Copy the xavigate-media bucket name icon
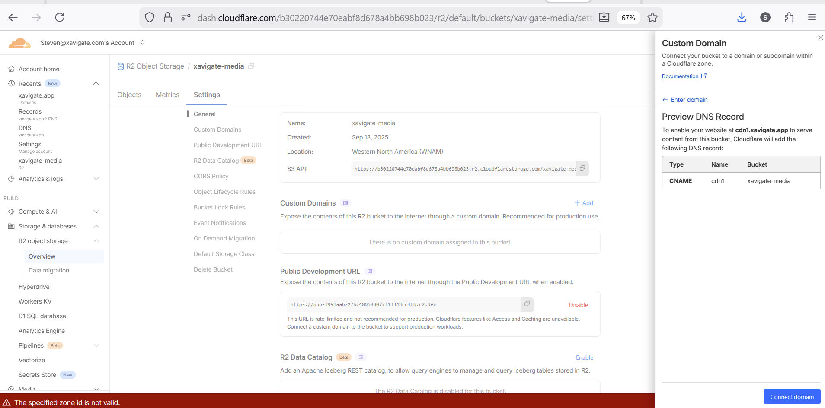This screenshot has height=408, width=825. pos(251,66)
